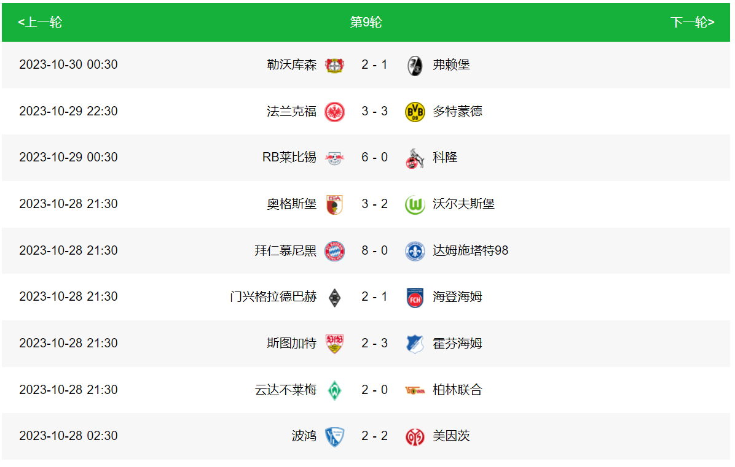Viewport: 735px width, 467px height.
Task: Open the 拜仁慕尼黑 team page
Action: tap(286, 251)
